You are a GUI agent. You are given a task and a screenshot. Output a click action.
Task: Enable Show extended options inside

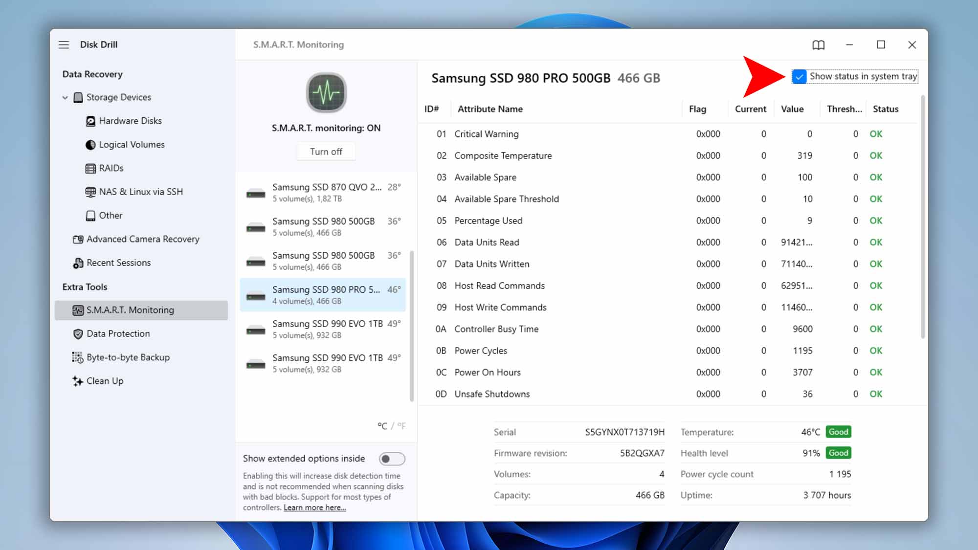click(x=391, y=459)
